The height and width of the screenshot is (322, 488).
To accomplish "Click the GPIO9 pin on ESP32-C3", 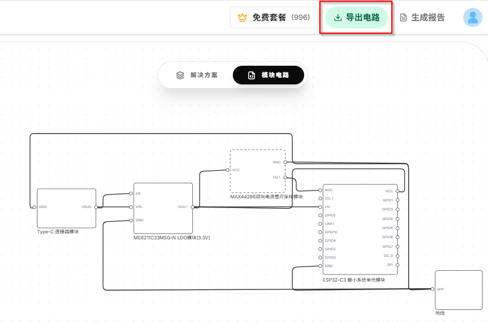I will pyautogui.click(x=397, y=219).
